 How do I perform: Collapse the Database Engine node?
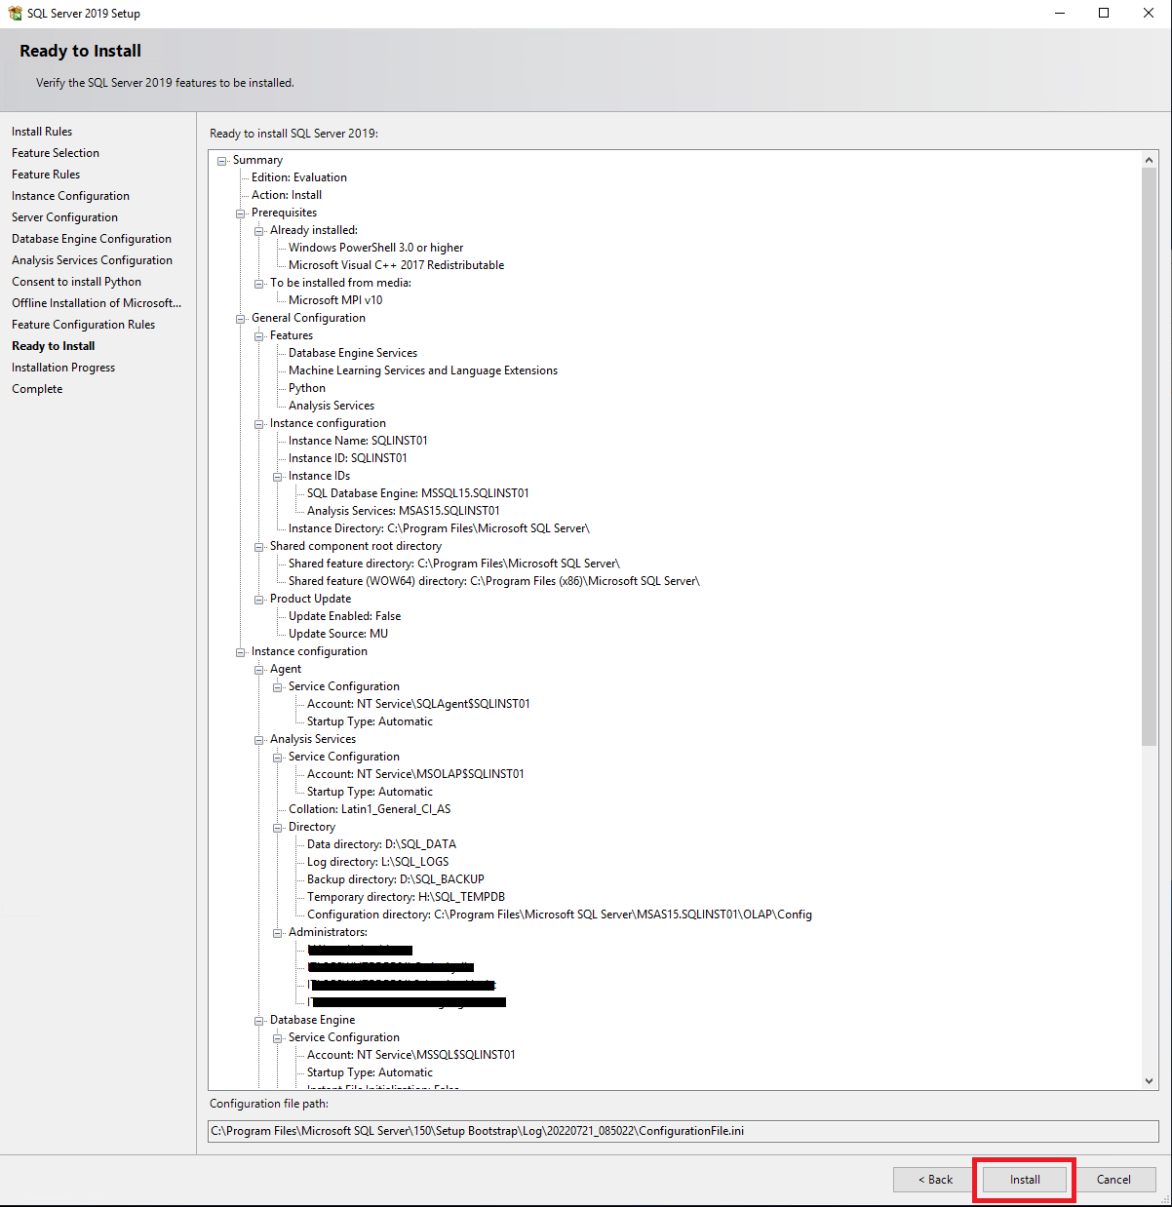[x=259, y=1020]
